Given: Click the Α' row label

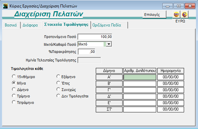Looking at the screenshot, I should [109, 77].
